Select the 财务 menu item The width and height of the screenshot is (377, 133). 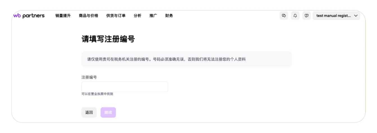(x=169, y=16)
